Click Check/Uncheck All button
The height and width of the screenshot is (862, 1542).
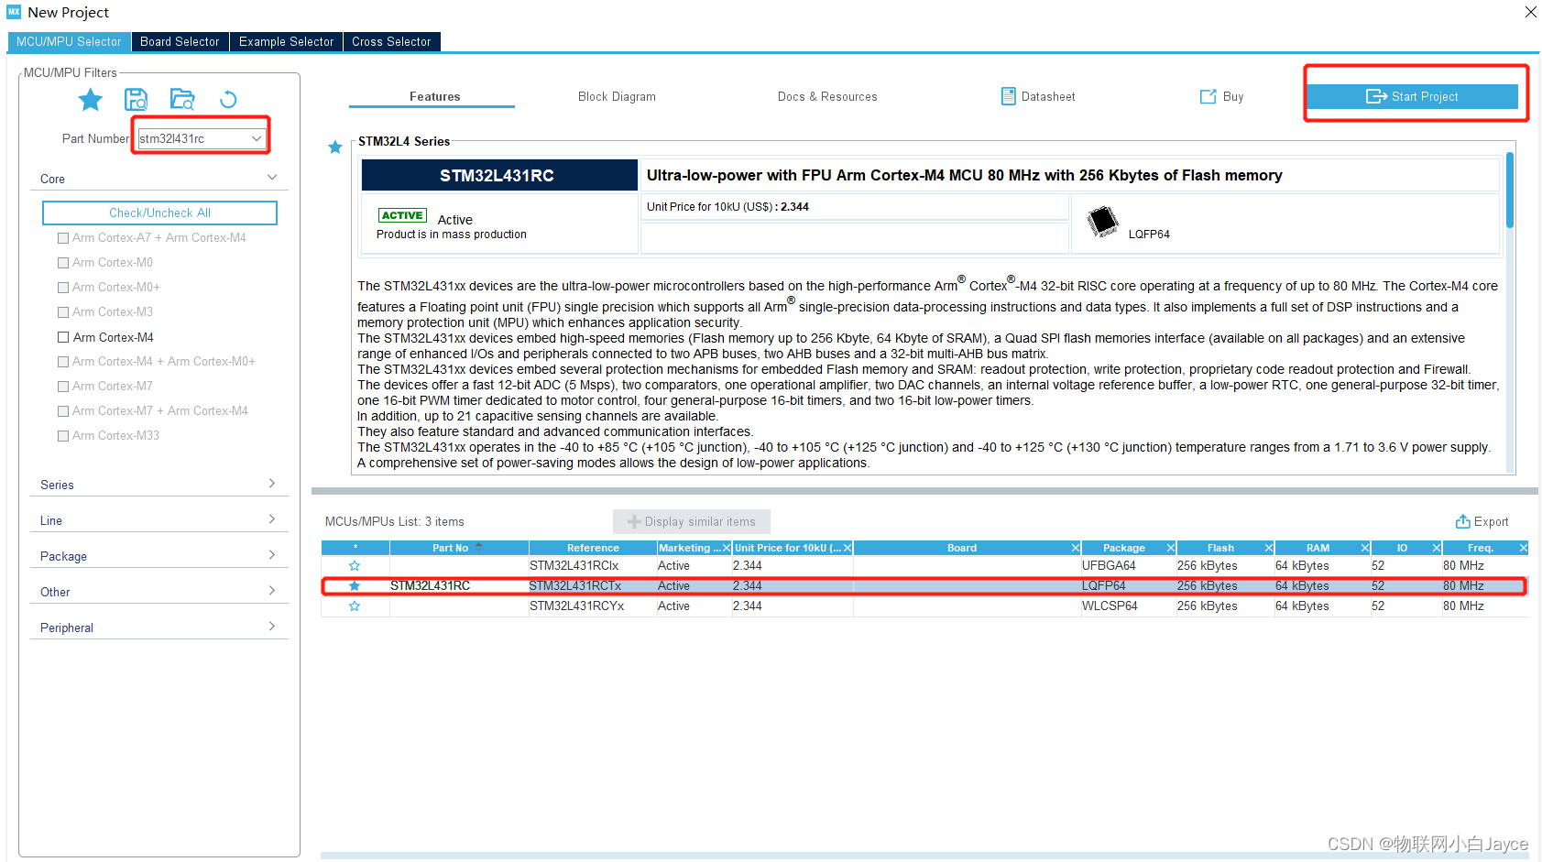tap(159, 213)
